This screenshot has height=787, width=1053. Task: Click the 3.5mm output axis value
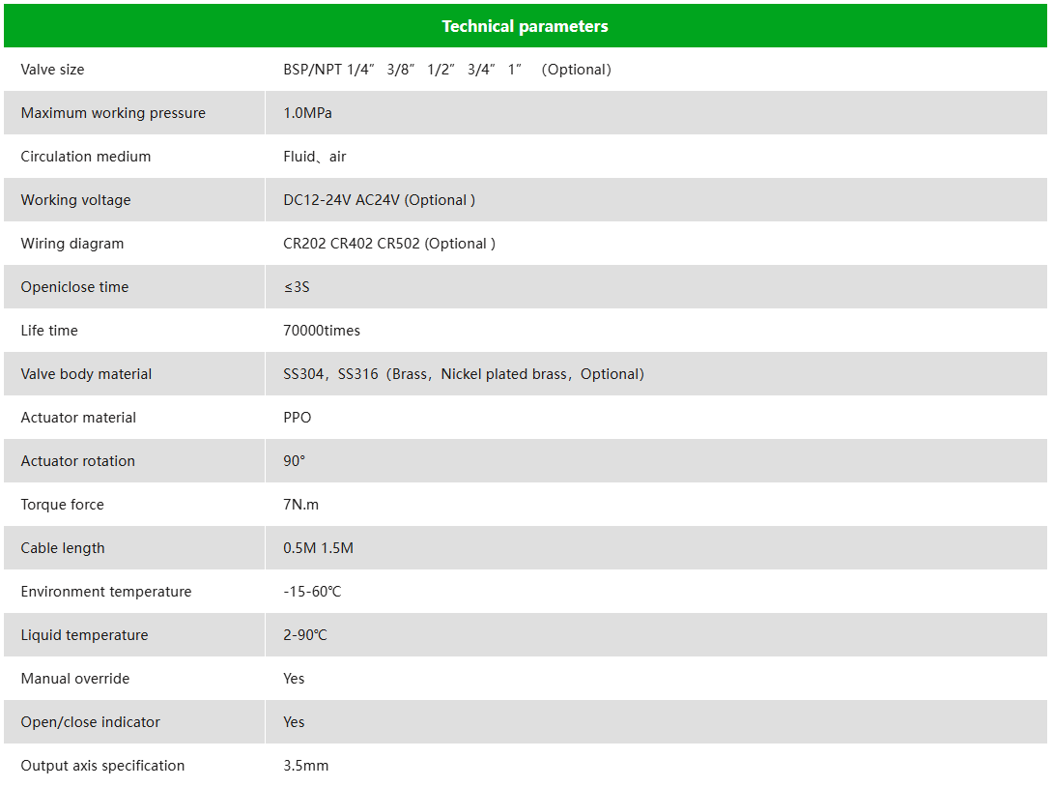pyautogui.click(x=305, y=766)
